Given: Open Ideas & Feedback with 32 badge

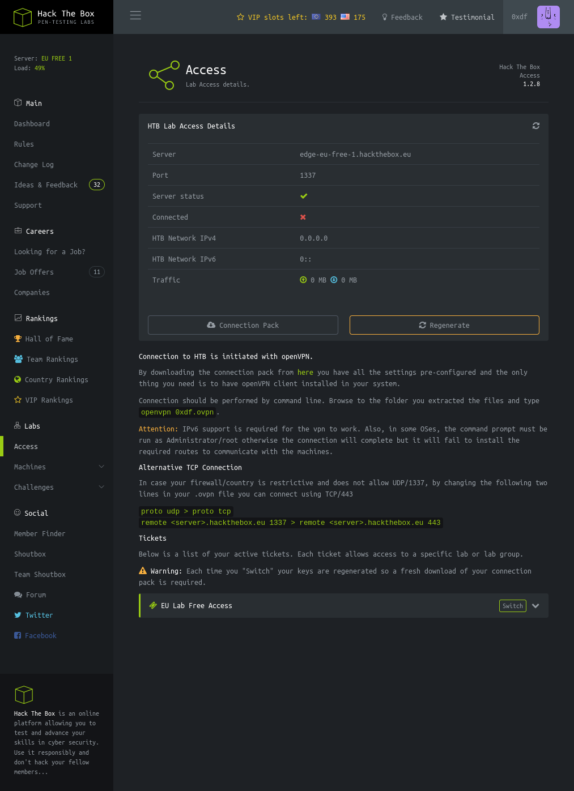Looking at the screenshot, I should coord(46,185).
